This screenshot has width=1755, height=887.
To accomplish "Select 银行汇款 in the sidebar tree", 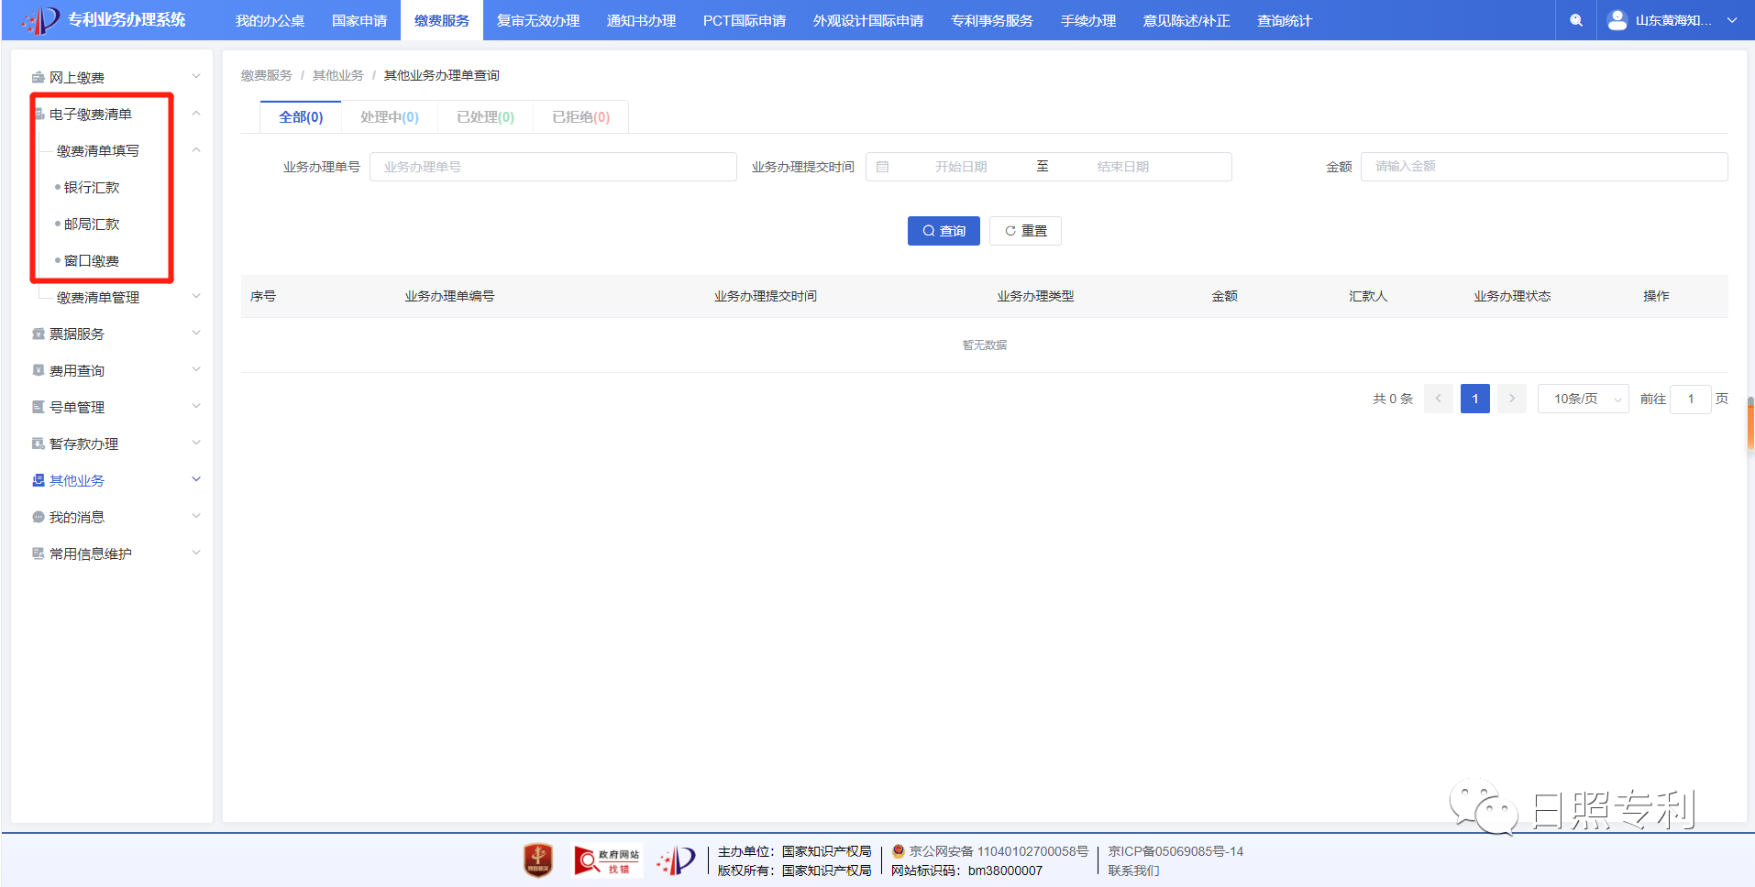I will [92, 188].
